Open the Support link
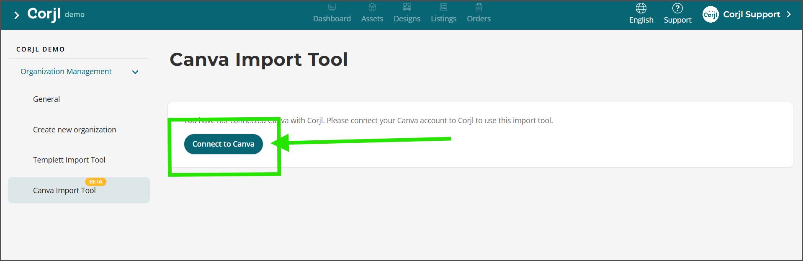 coord(677,20)
